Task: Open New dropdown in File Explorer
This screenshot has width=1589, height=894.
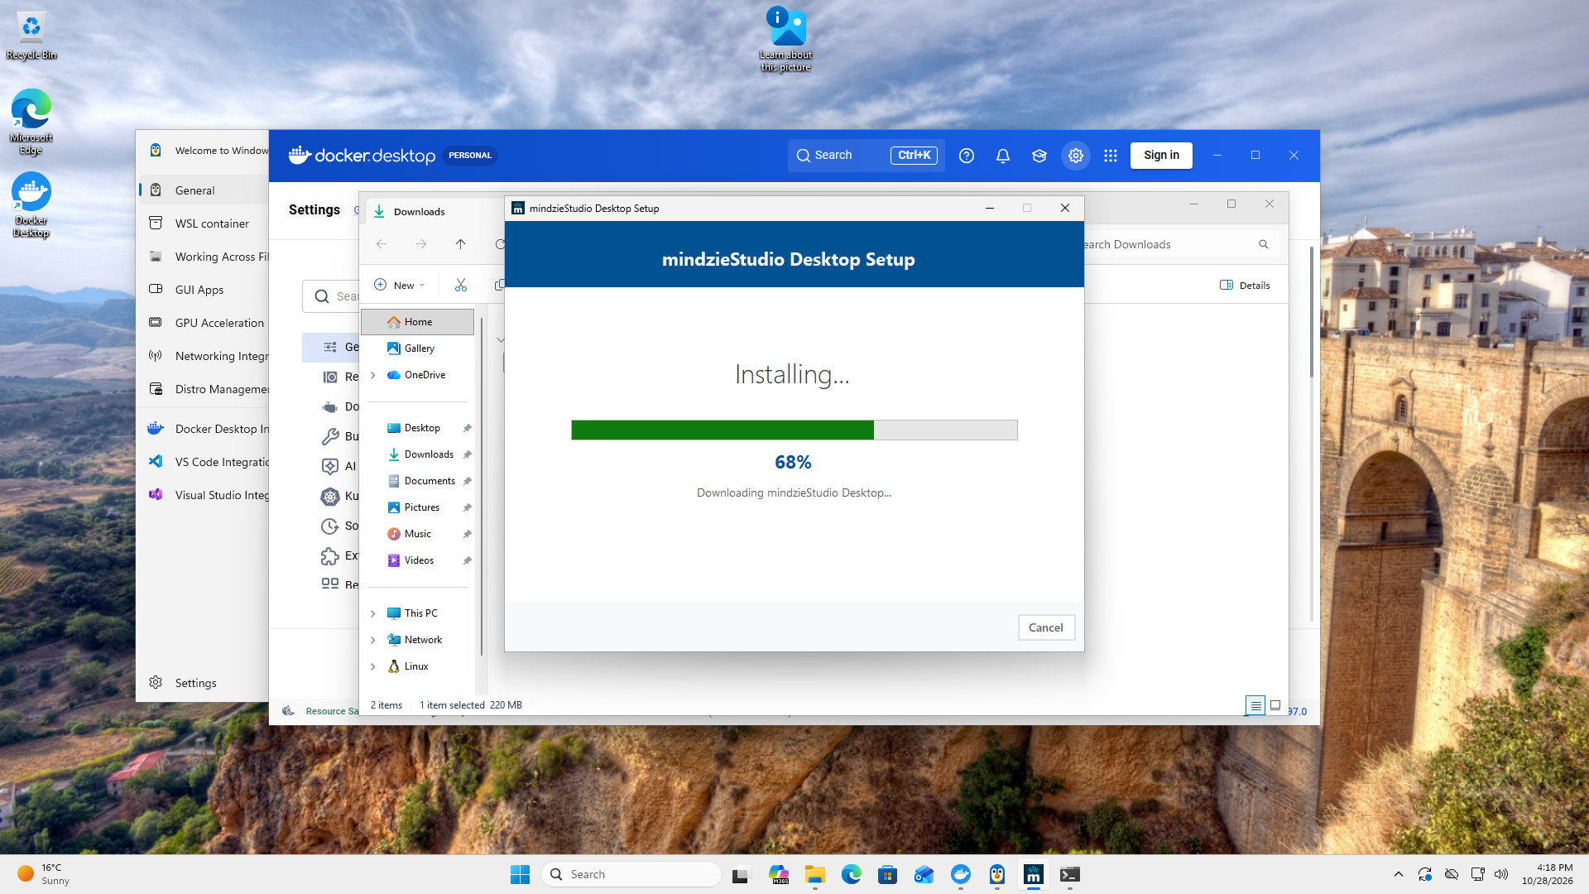Action: click(399, 285)
